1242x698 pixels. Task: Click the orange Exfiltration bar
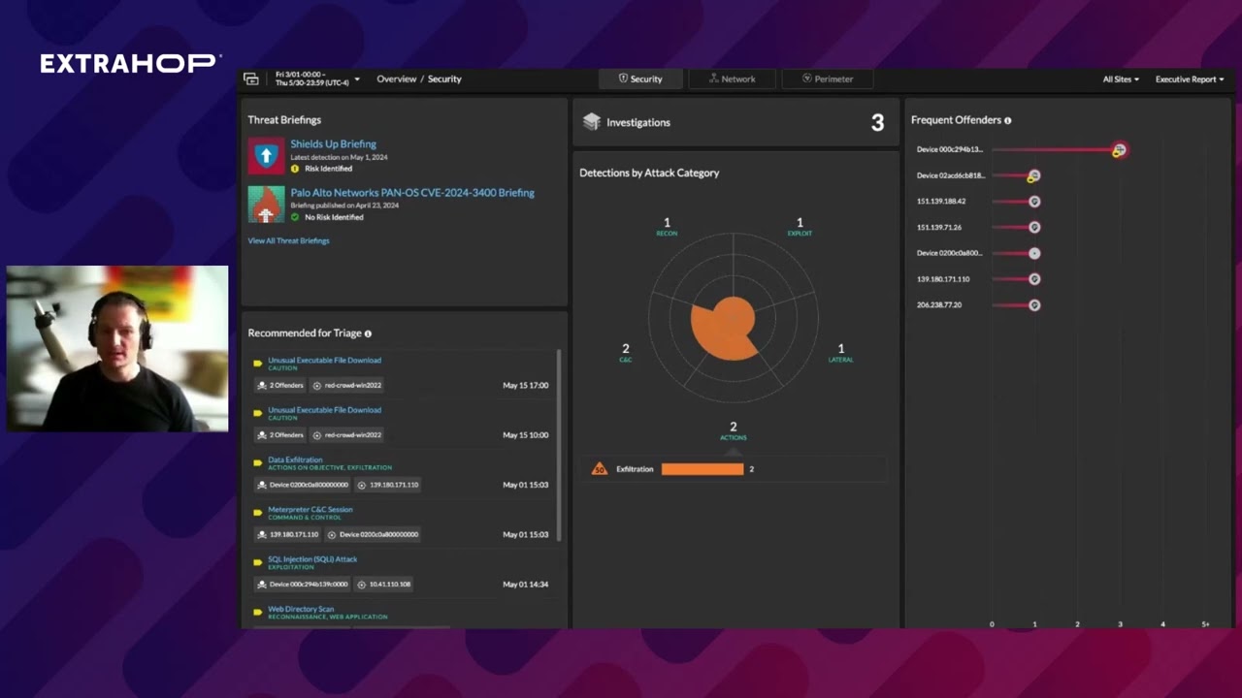pyautogui.click(x=703, y=469)
